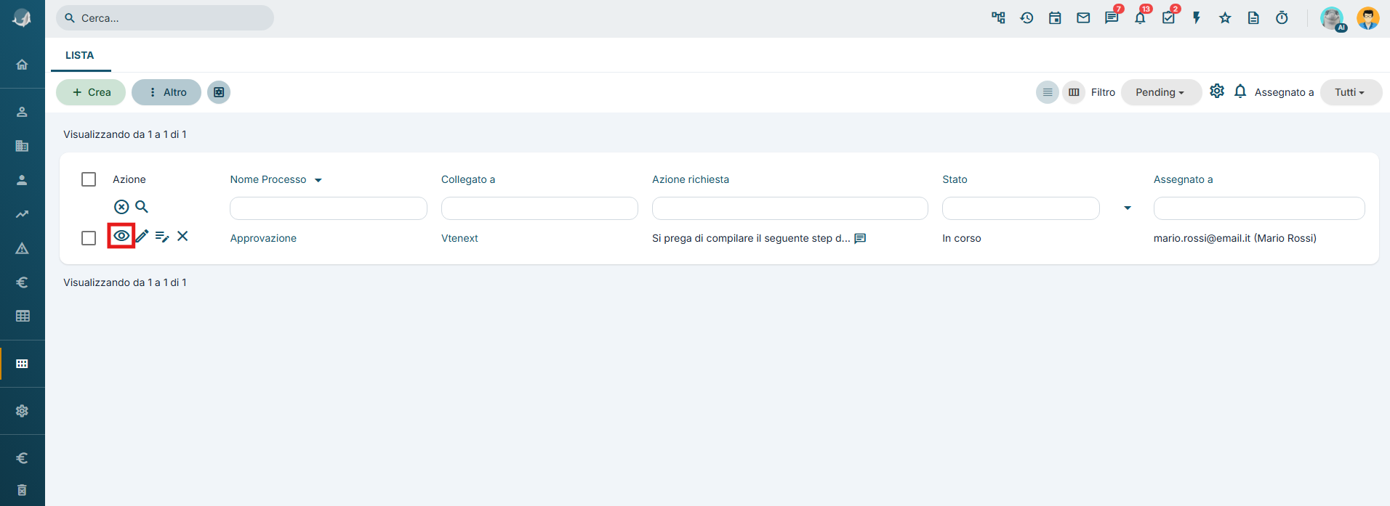The height and width of the screenshot is (506, 1390).
Task: Click the square icon button beside Altro
Action: pos(219,92)
